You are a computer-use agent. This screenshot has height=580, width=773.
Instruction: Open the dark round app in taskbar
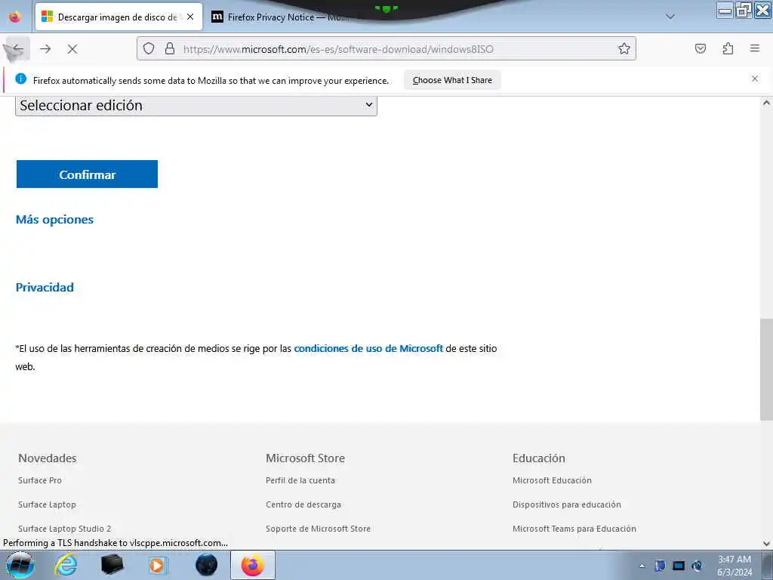[x=206, y=565]
